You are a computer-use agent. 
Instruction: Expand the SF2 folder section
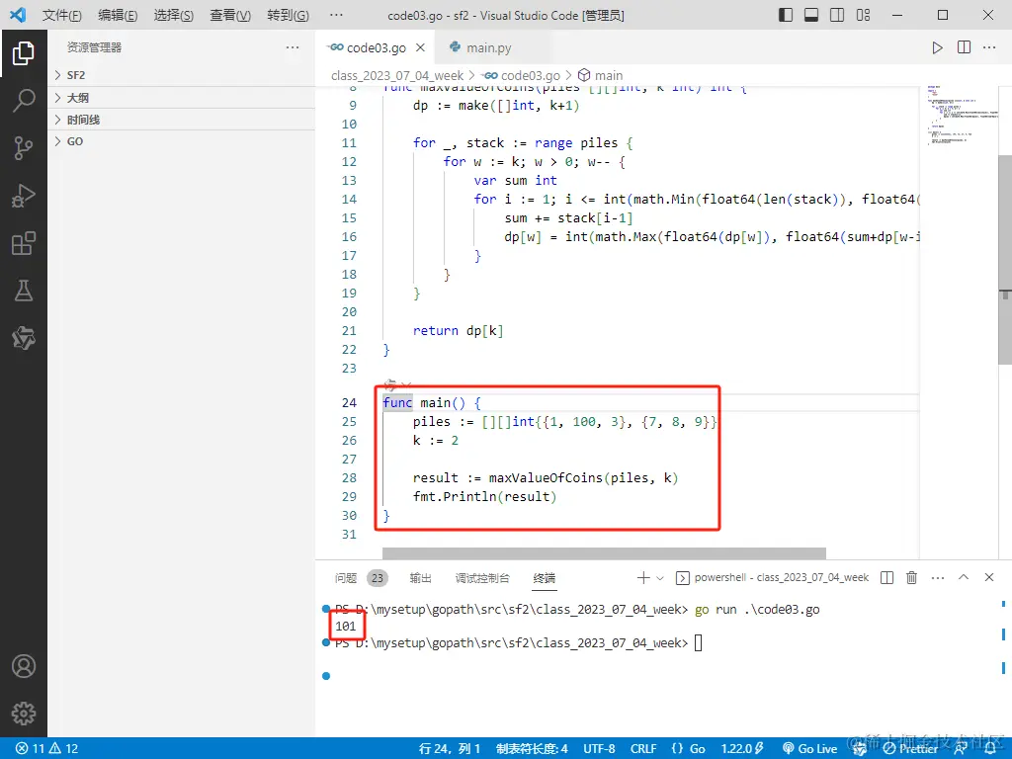(182, 75)
